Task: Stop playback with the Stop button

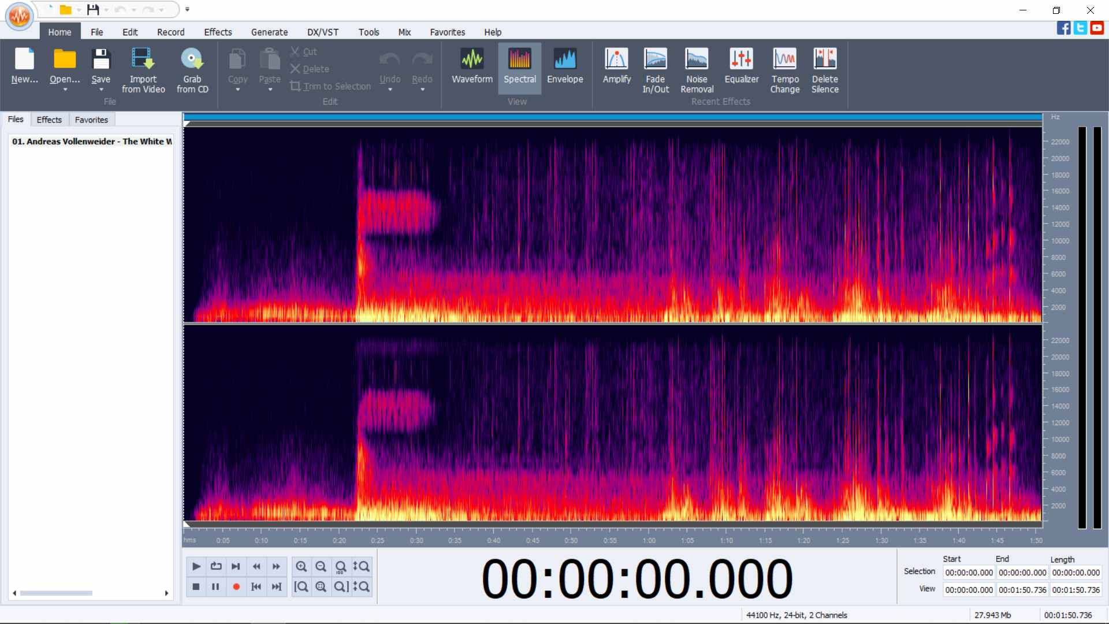Action: pos(196,586)
